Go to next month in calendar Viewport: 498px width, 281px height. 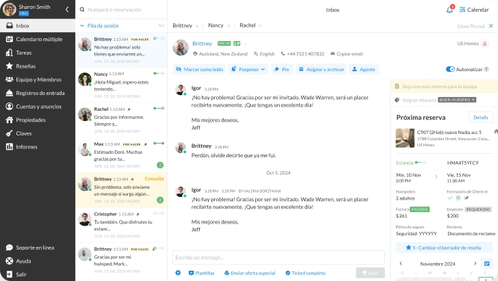tap(475, 263)
